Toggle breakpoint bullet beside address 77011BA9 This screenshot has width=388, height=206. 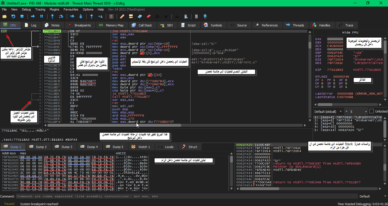click(40, 43)
